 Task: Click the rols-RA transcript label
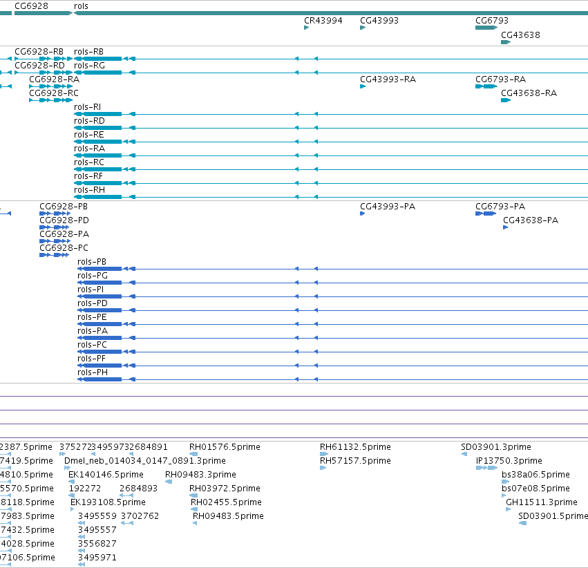coord(89,149)
